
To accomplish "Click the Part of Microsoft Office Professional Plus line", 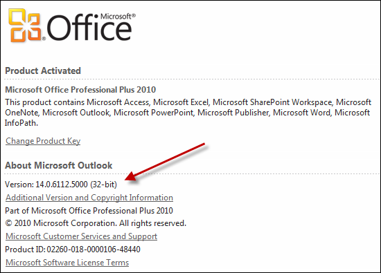I will click(x=89, y=210).
